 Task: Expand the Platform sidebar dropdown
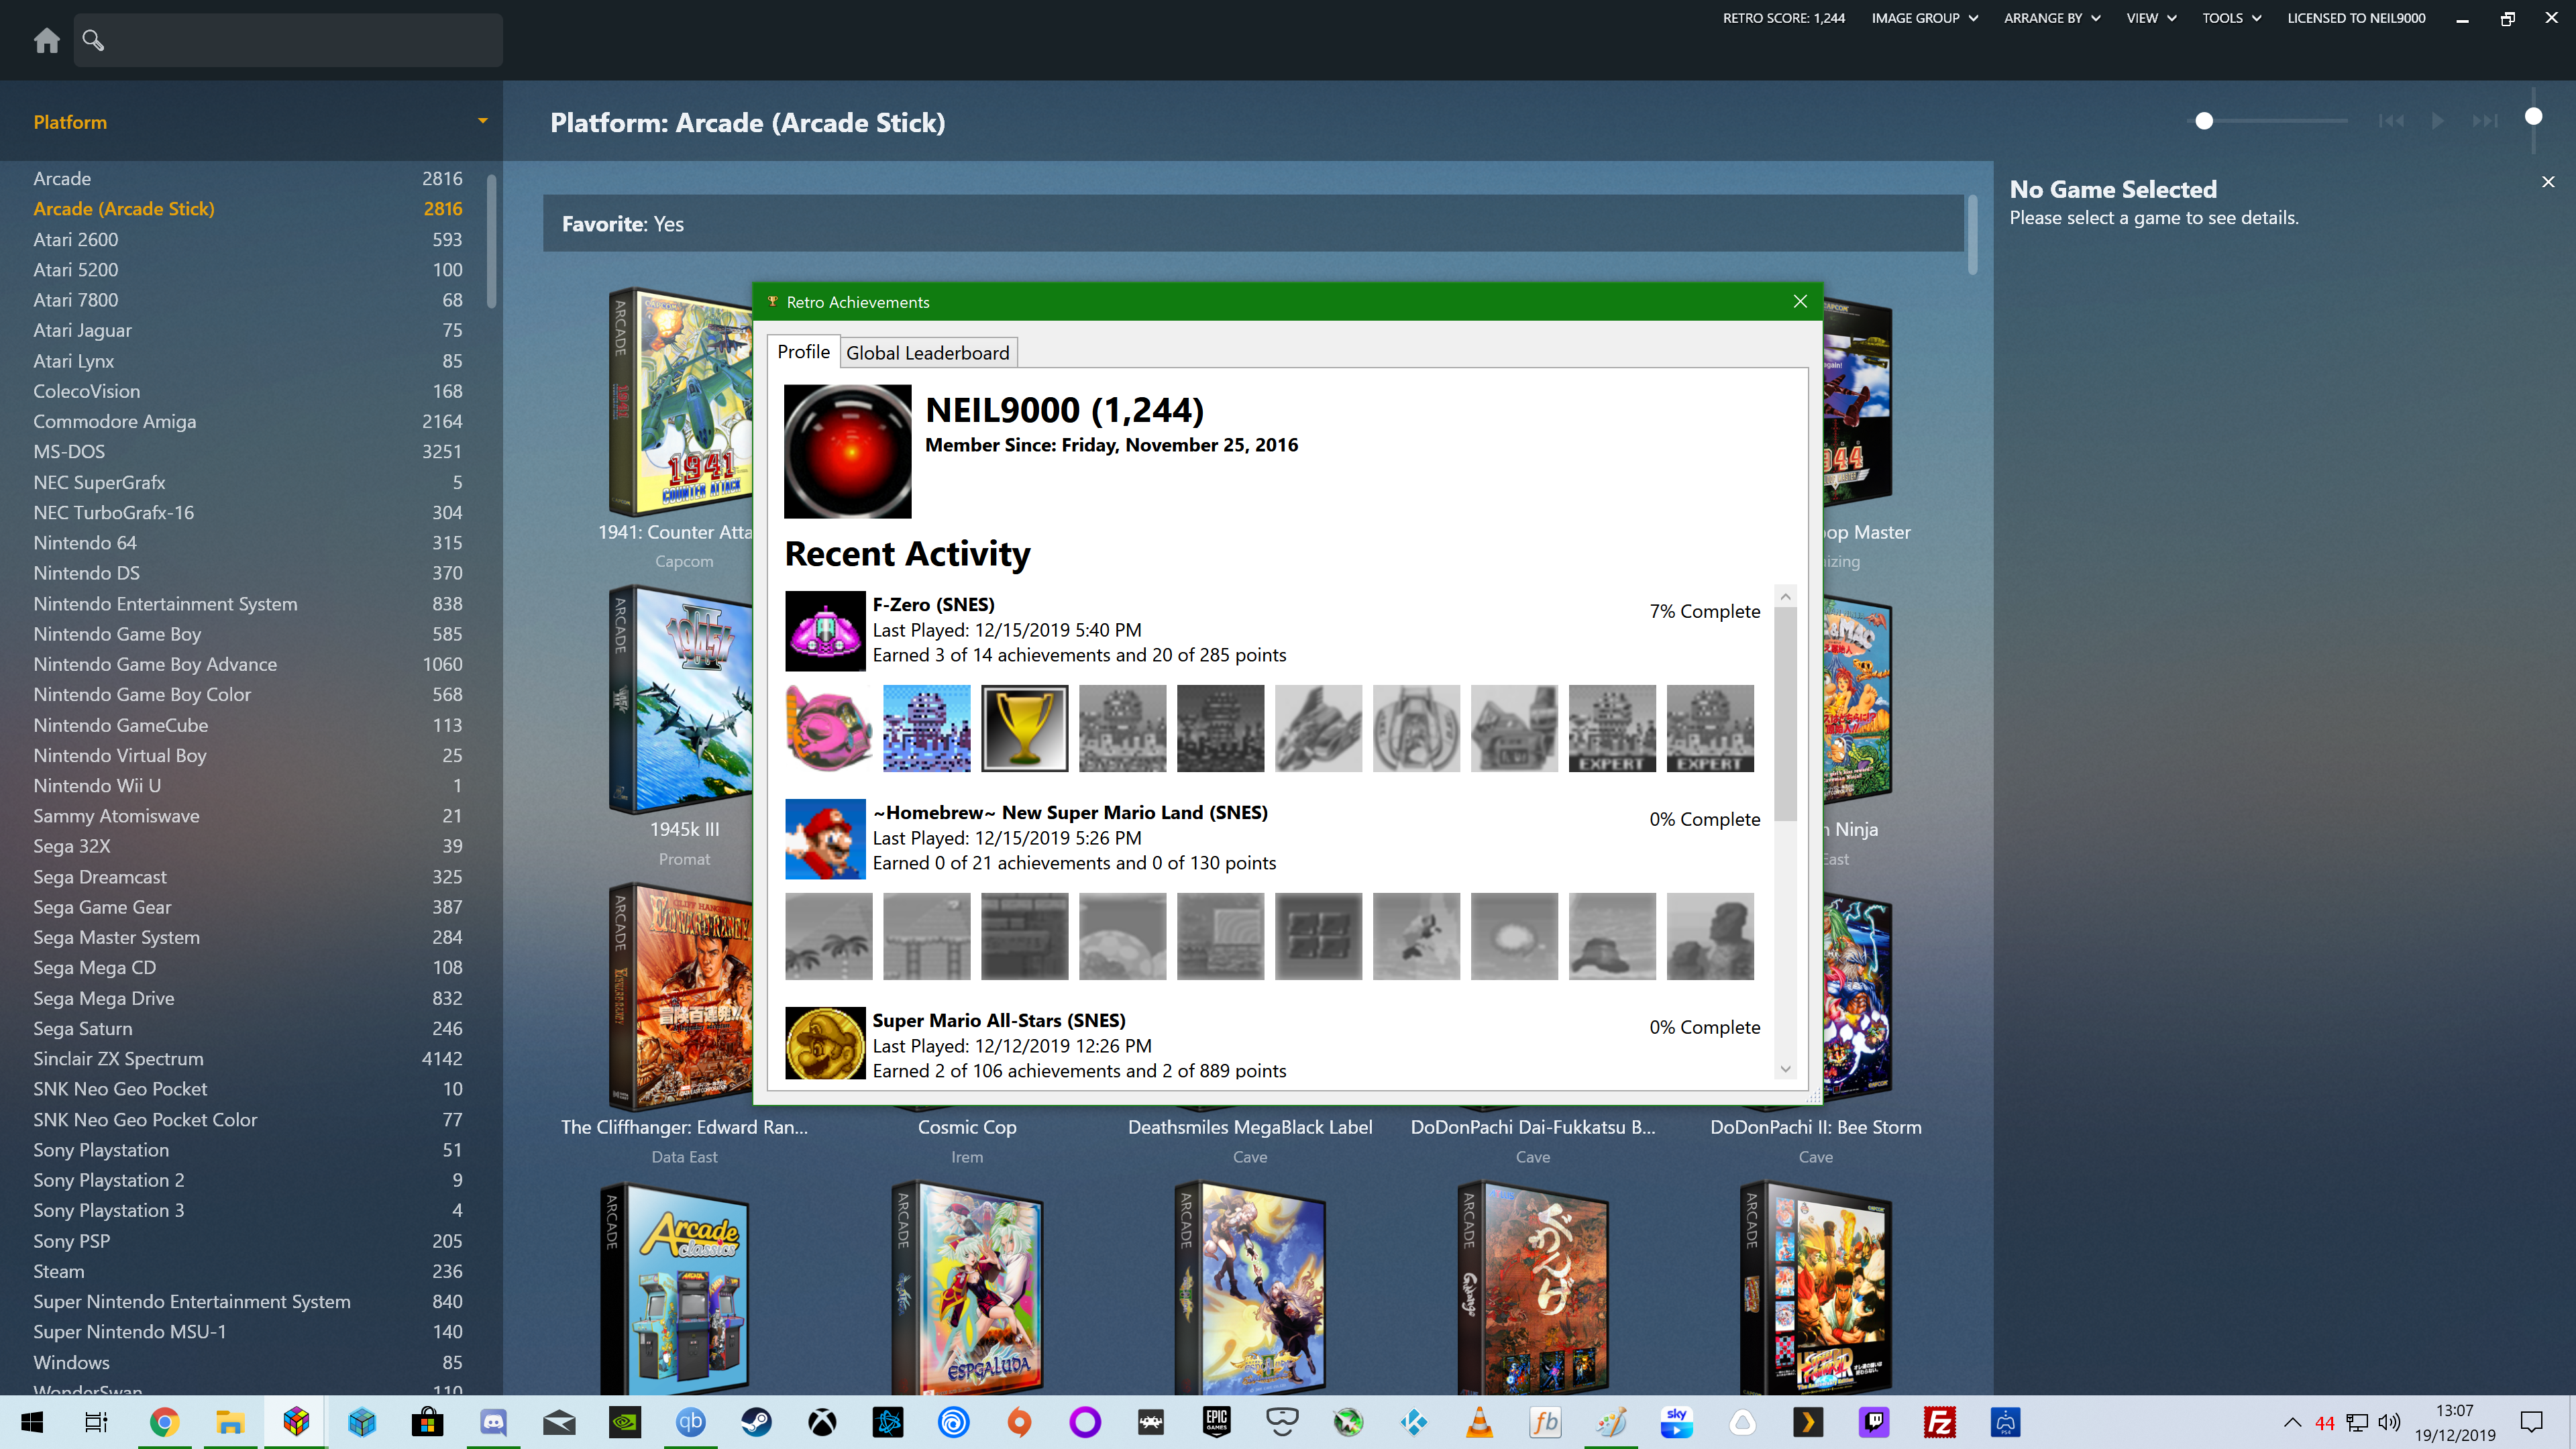click(x=483, y=121)
